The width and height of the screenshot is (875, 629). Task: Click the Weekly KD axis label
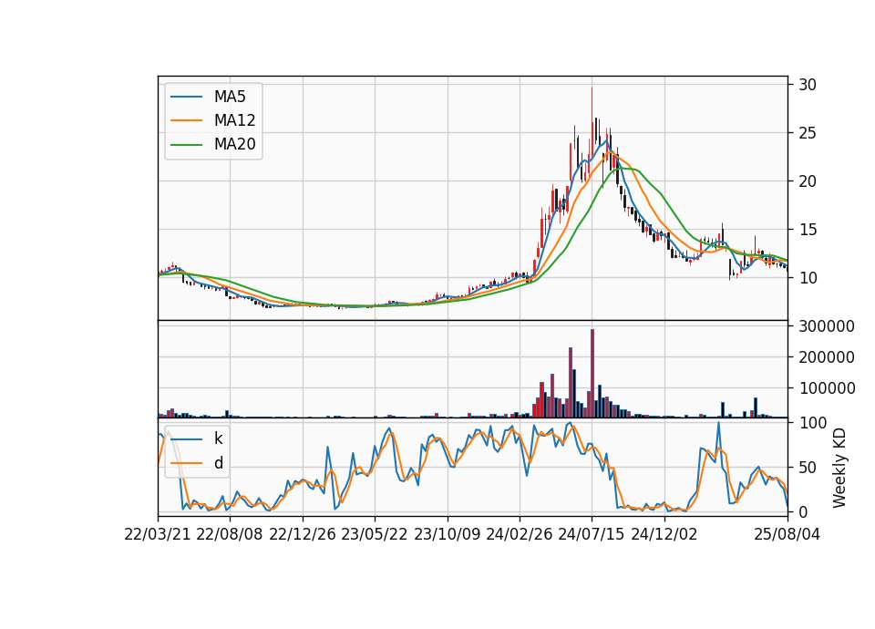(839, 468)
